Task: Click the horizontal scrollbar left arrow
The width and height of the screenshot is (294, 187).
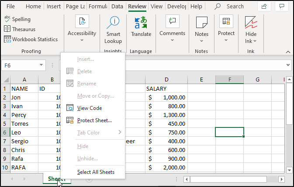Action: pyautogui.click(x=187, y=179)
